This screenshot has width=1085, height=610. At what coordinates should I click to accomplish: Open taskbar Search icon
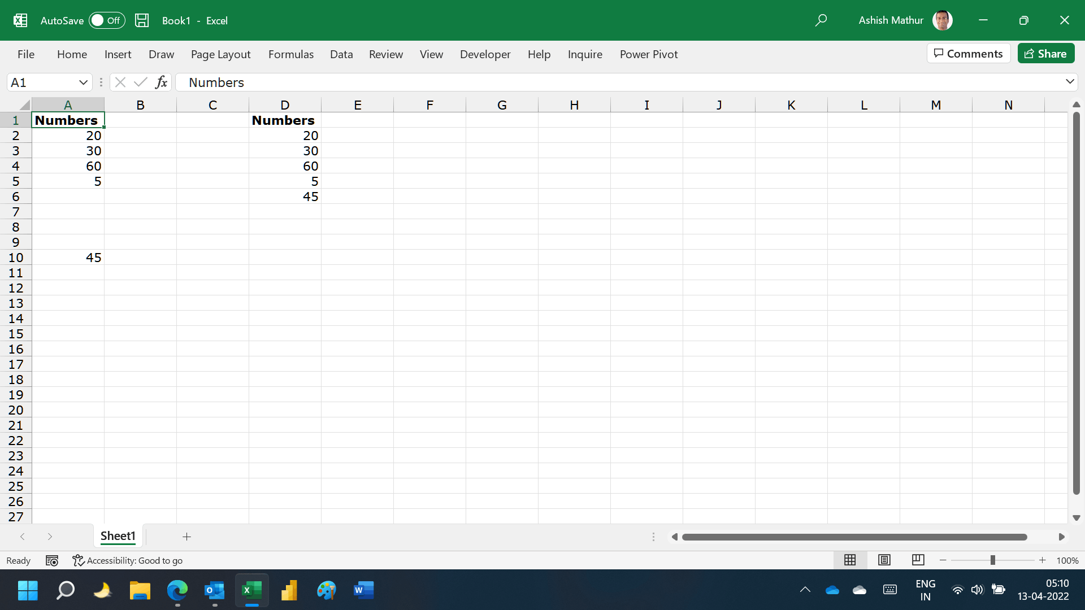pyautogui.click(x=65, y=590)
